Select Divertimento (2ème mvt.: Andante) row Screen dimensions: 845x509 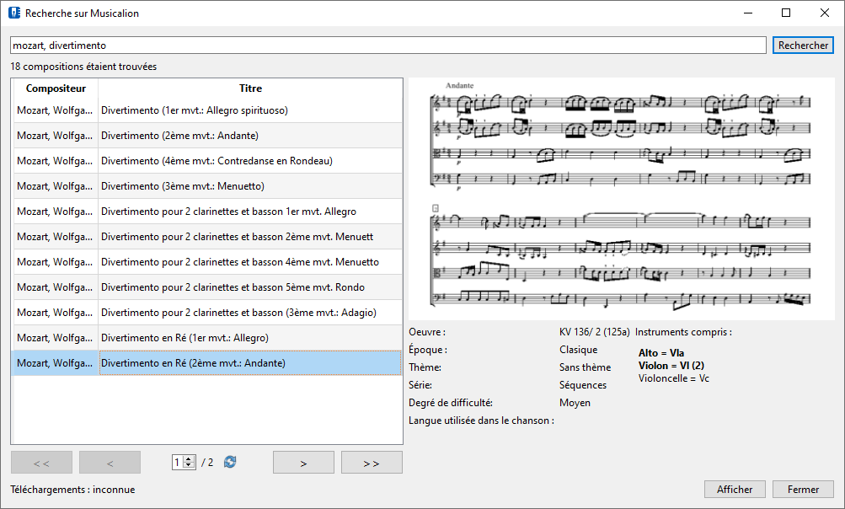tap(207, 136)
